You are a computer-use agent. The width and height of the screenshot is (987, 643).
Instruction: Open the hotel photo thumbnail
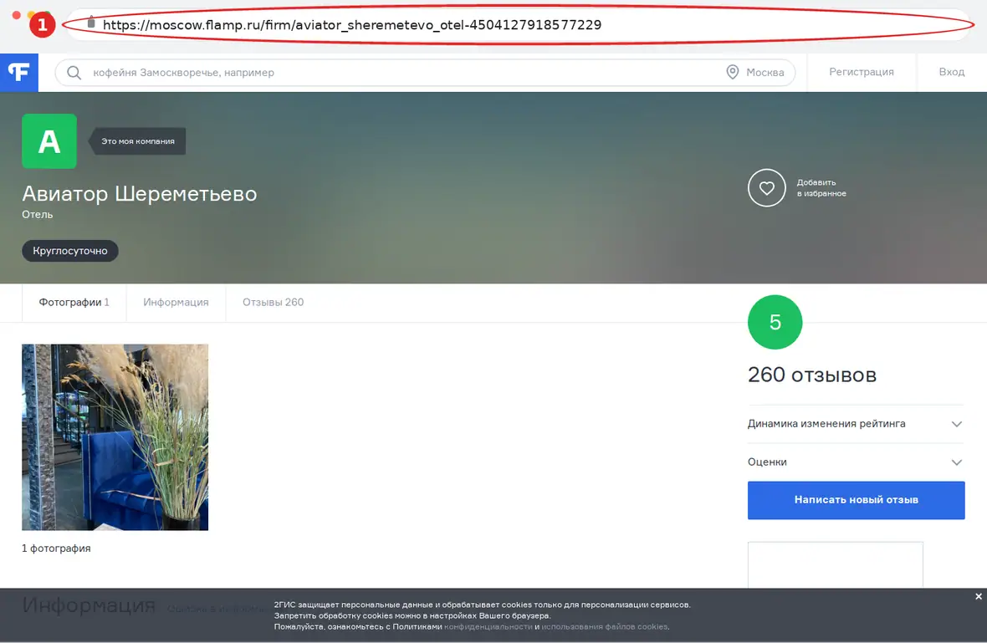[x=115, y=437]
